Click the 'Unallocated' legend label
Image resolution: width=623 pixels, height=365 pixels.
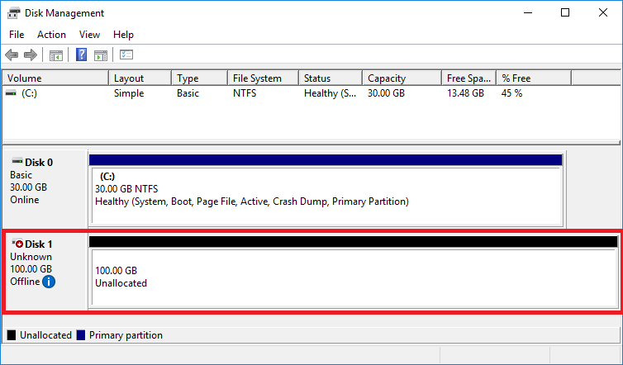click(x=45, y=335)
